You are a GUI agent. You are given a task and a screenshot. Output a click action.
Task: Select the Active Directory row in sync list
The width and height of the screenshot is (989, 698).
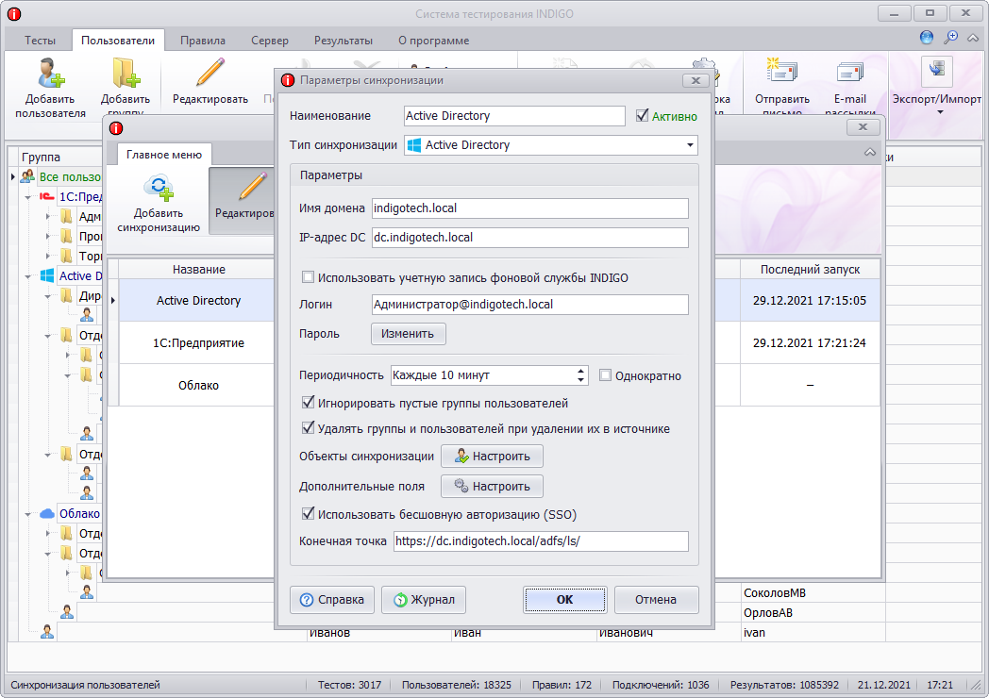(198, 301)
